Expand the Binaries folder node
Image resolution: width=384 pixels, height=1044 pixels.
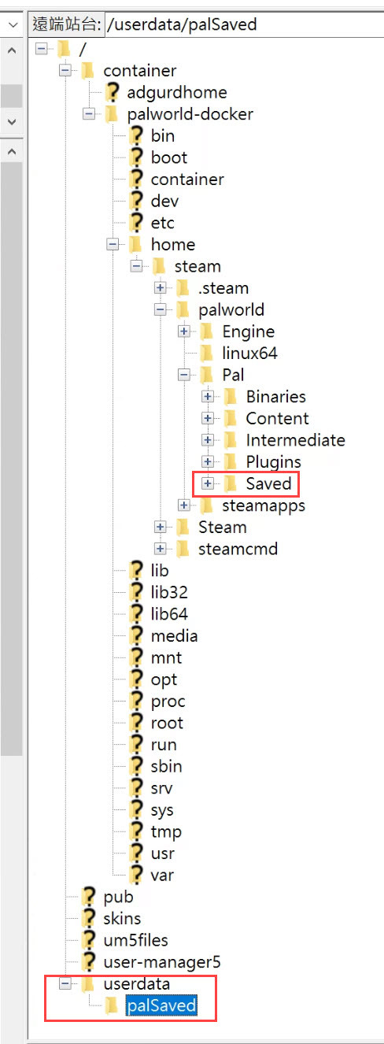pyautogui.click(x=207, y=397)
